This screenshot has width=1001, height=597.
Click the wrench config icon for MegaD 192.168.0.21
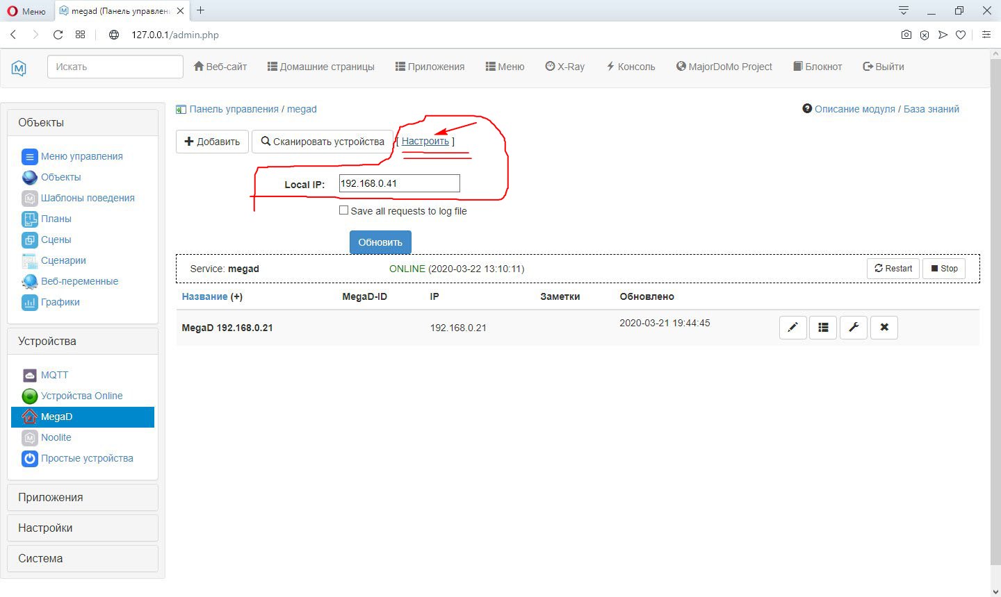coord(854,328)
